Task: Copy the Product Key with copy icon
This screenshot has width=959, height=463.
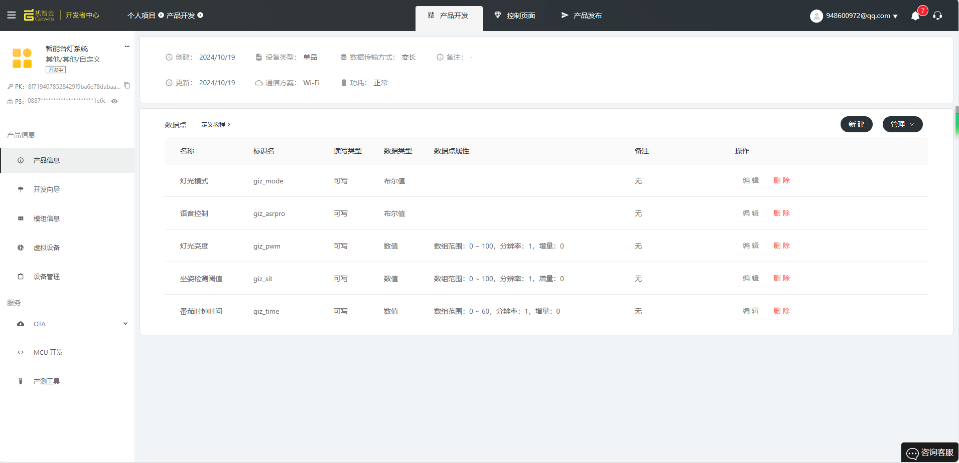Action: click(127, 86)
